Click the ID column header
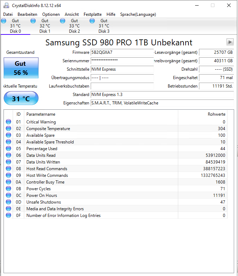Image resolution: width=238 pixels, height=276 pixels. click(19, 114)
